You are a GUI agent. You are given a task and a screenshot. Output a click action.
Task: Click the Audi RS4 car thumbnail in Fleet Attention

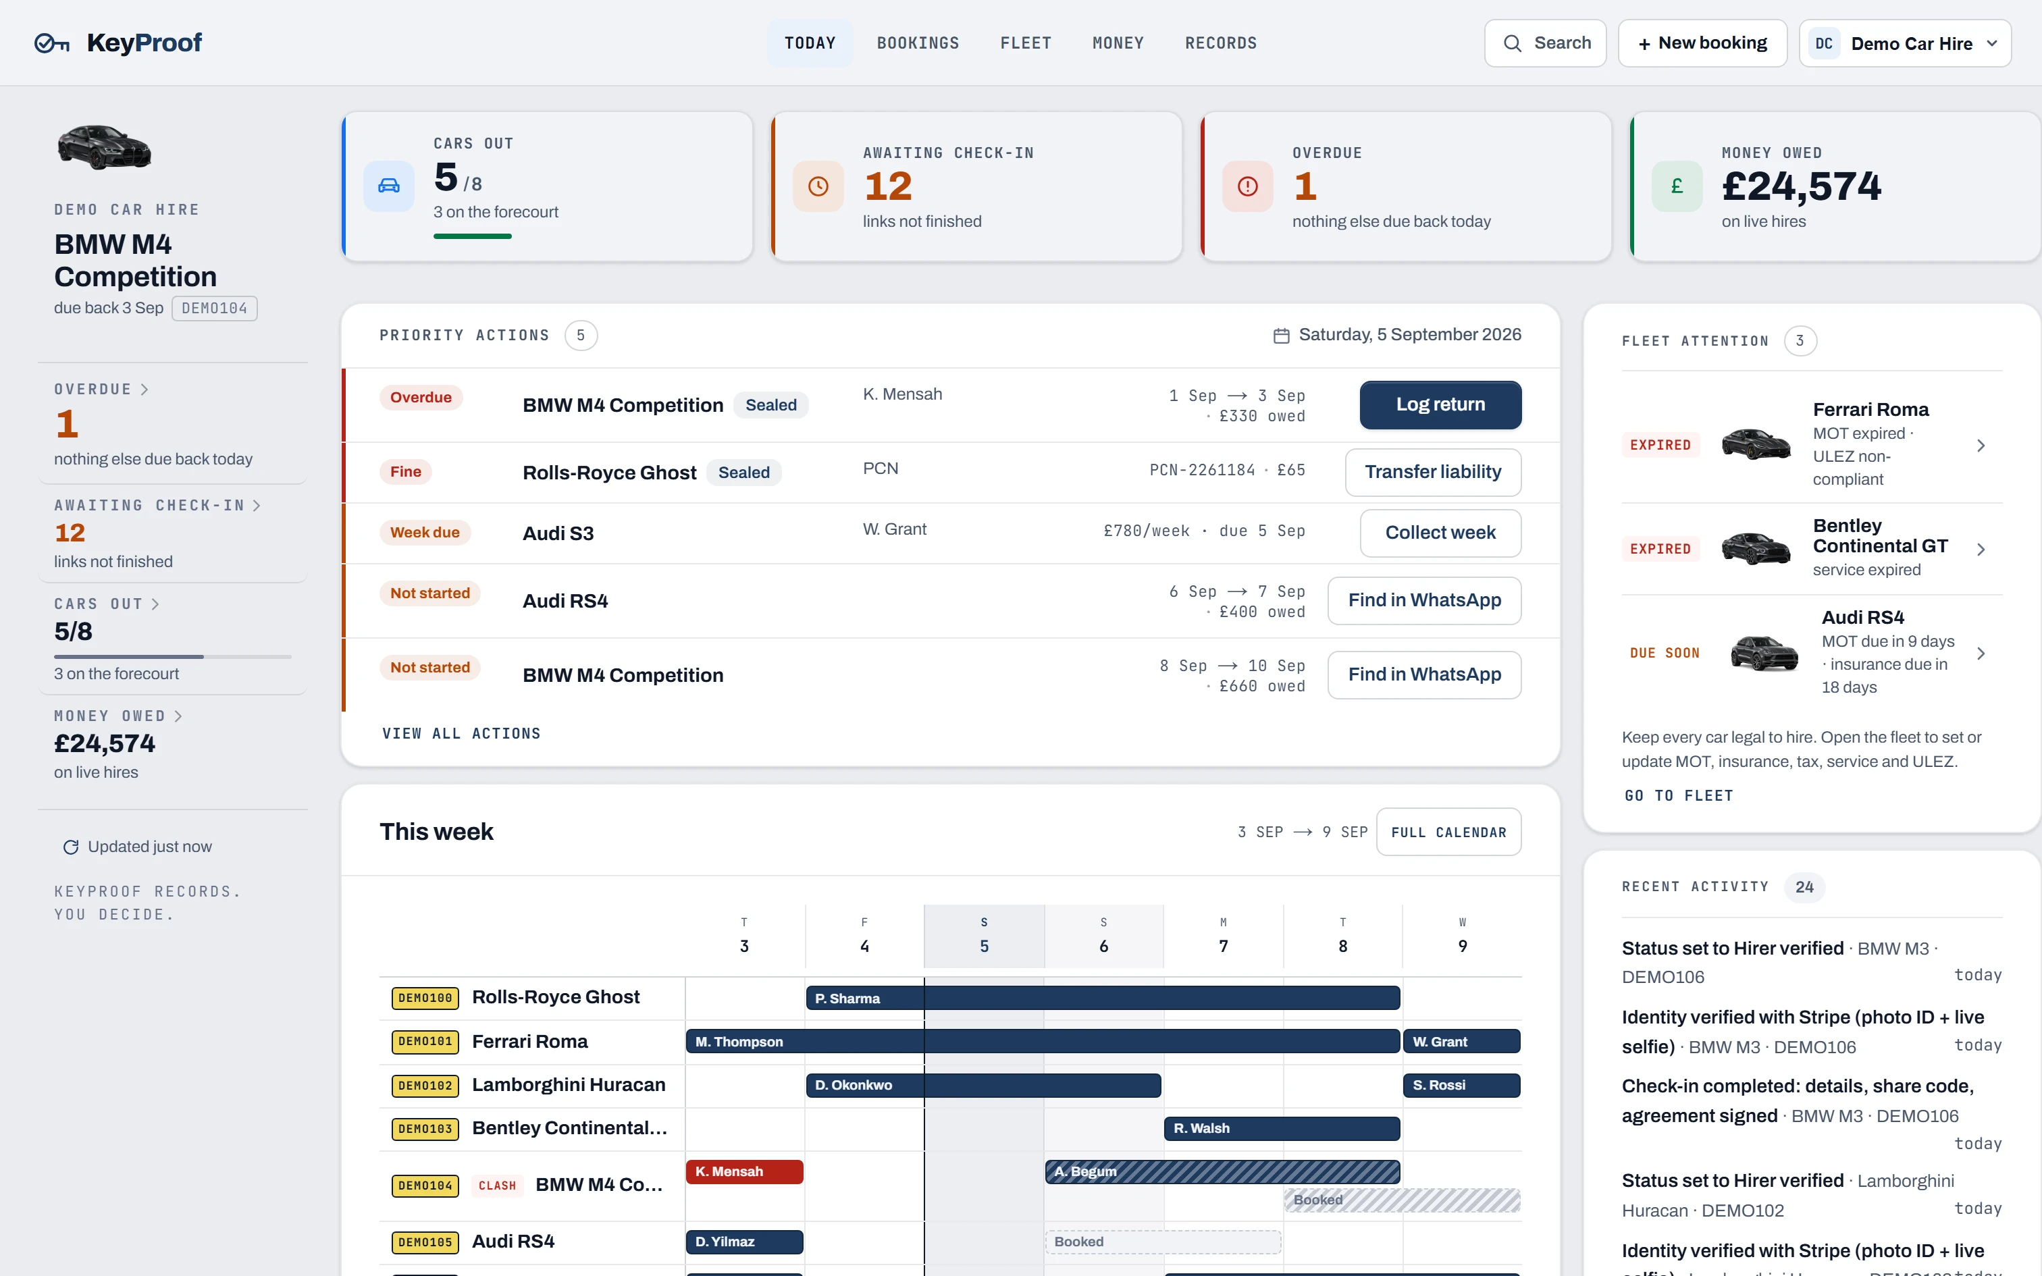1764,652
